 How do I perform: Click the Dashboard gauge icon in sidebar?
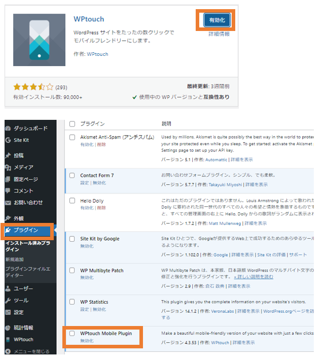(x=8, y=128)
